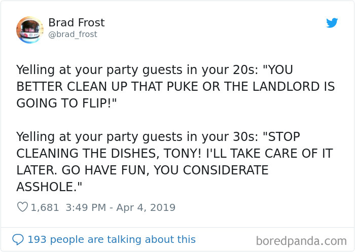
Task: Click the '30s:' text in the second paragraph
Action: pyautogui.click(x=245, y=137)
